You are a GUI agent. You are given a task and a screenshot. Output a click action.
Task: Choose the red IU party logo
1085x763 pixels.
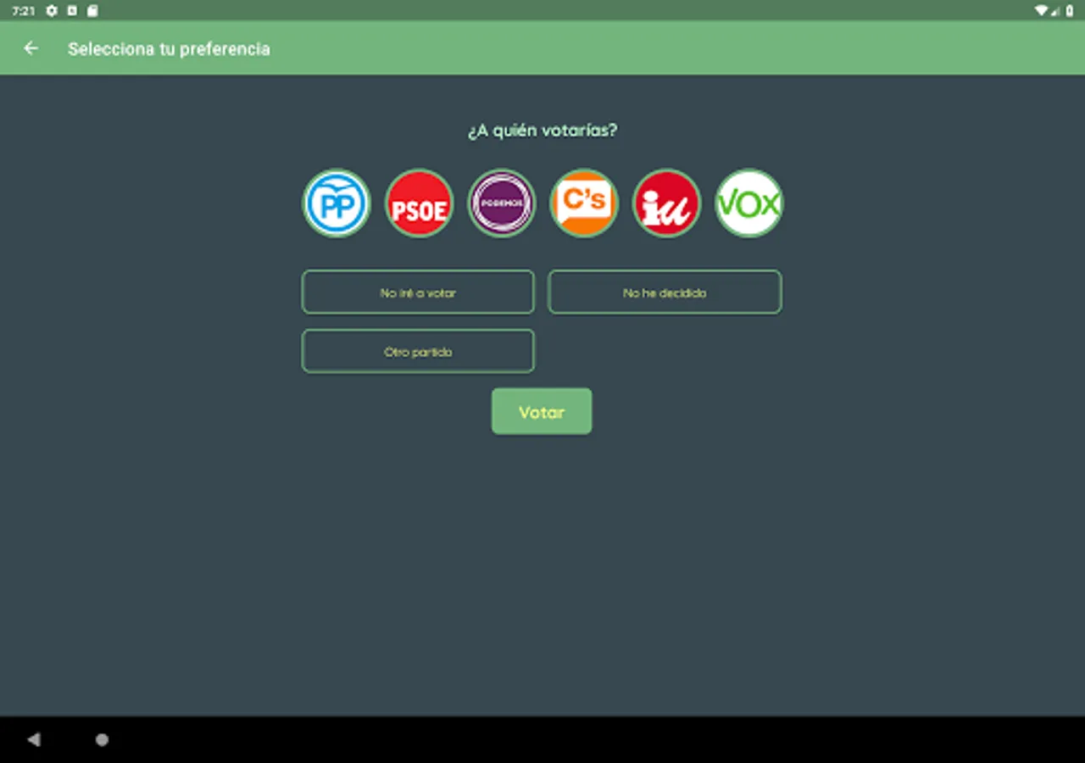666,203
